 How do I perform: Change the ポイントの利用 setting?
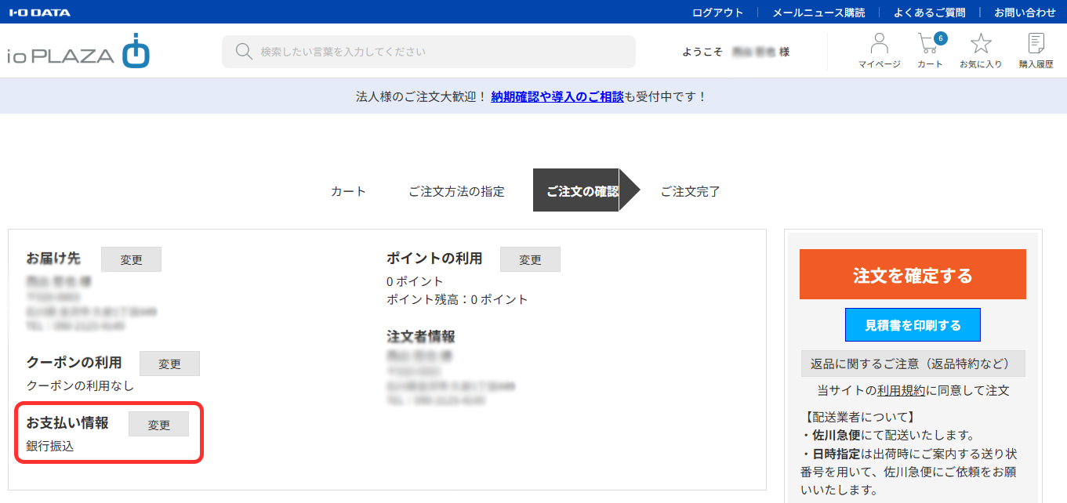click(x=530, y=259)
